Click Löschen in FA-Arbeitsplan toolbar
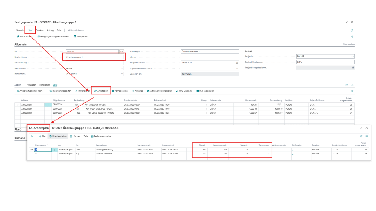Viewport: 376px width, 211px height. pyautogui.click(x=75, y=136)
